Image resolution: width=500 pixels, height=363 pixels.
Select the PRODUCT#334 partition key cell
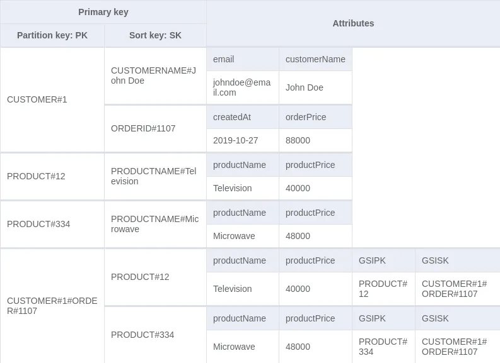coord(52,224)
